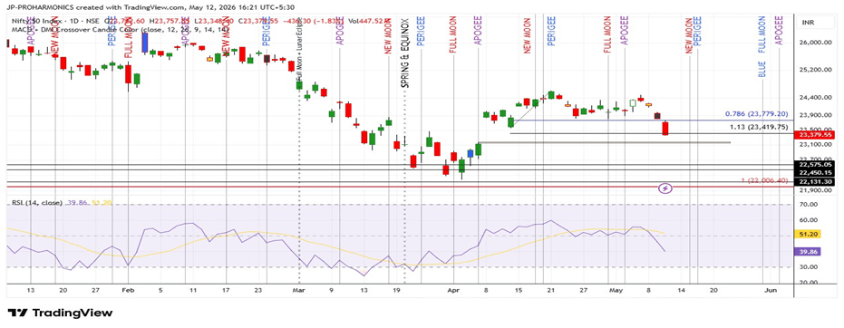Click the 25,200.00 price axis label
The image size is (844, 328).
[816, 70]
